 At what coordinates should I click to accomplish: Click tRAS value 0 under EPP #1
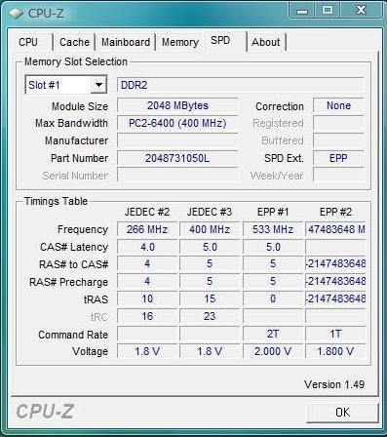273,298
